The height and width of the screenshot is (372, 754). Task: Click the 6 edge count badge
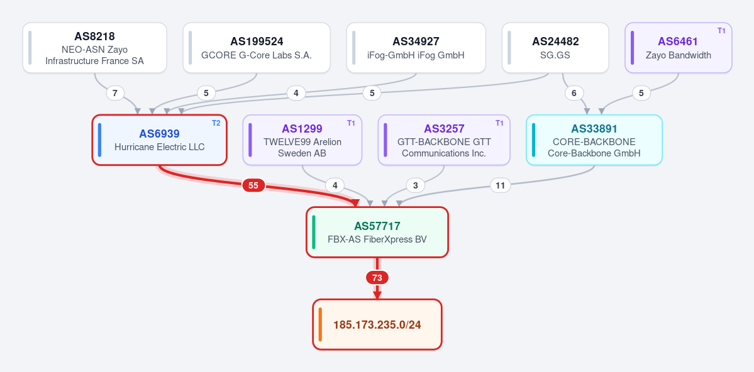click(x=574, y=93)
